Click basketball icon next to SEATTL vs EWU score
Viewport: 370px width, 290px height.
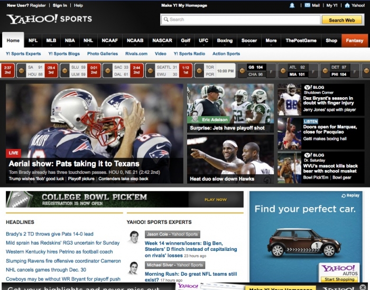pyautogui.click(x=150, y=70)
